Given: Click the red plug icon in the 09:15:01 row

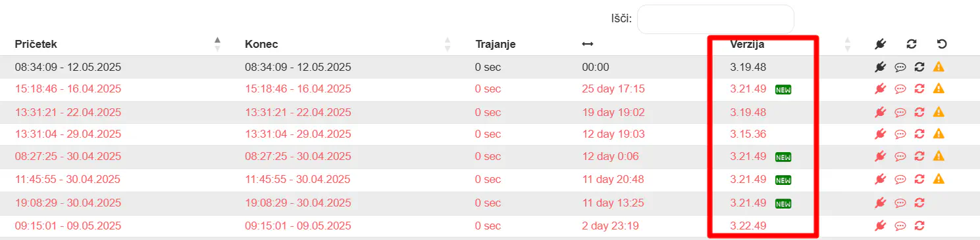Looking at the screenshot, I should click(x=880, y=226).
